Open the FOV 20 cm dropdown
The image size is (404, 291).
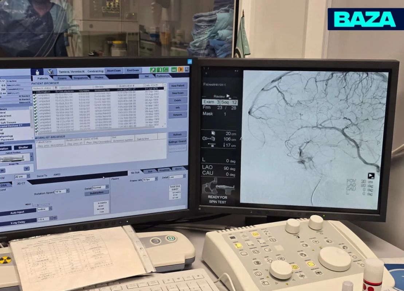(x=21, y=177)
